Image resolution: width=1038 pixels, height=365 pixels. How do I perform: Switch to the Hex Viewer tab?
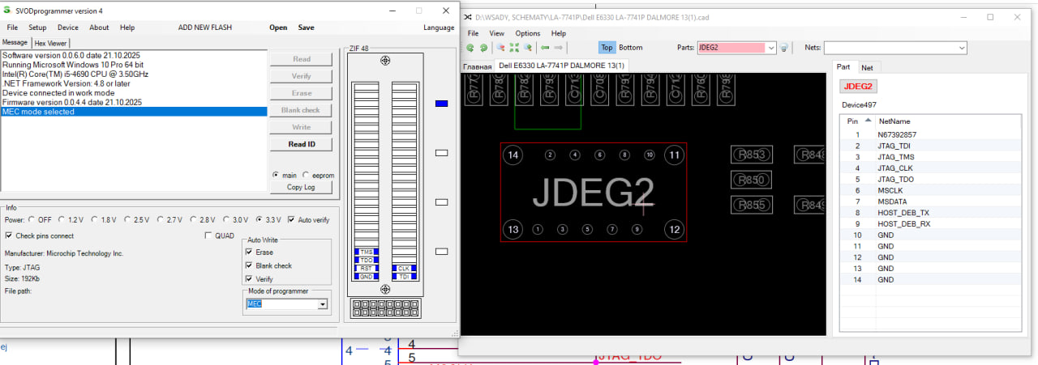point(50,43)
